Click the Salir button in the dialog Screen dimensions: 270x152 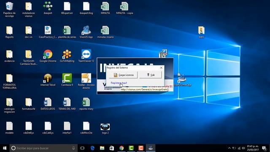click(151, 75)
